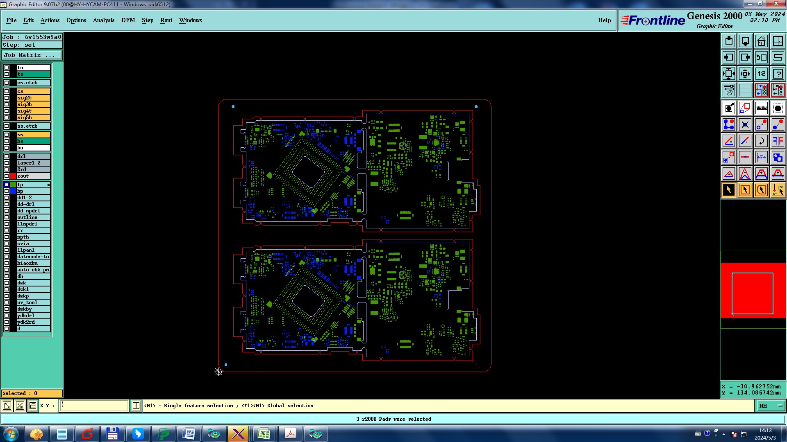Click the X Y coordinate input field
This screenshot has width=787, height=442.
pos(94,406)
